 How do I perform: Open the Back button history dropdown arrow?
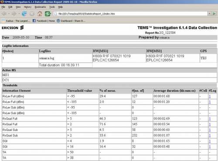(x=9, y=14)
